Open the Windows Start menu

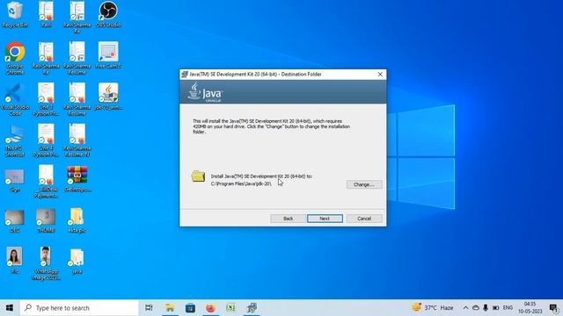10,308
